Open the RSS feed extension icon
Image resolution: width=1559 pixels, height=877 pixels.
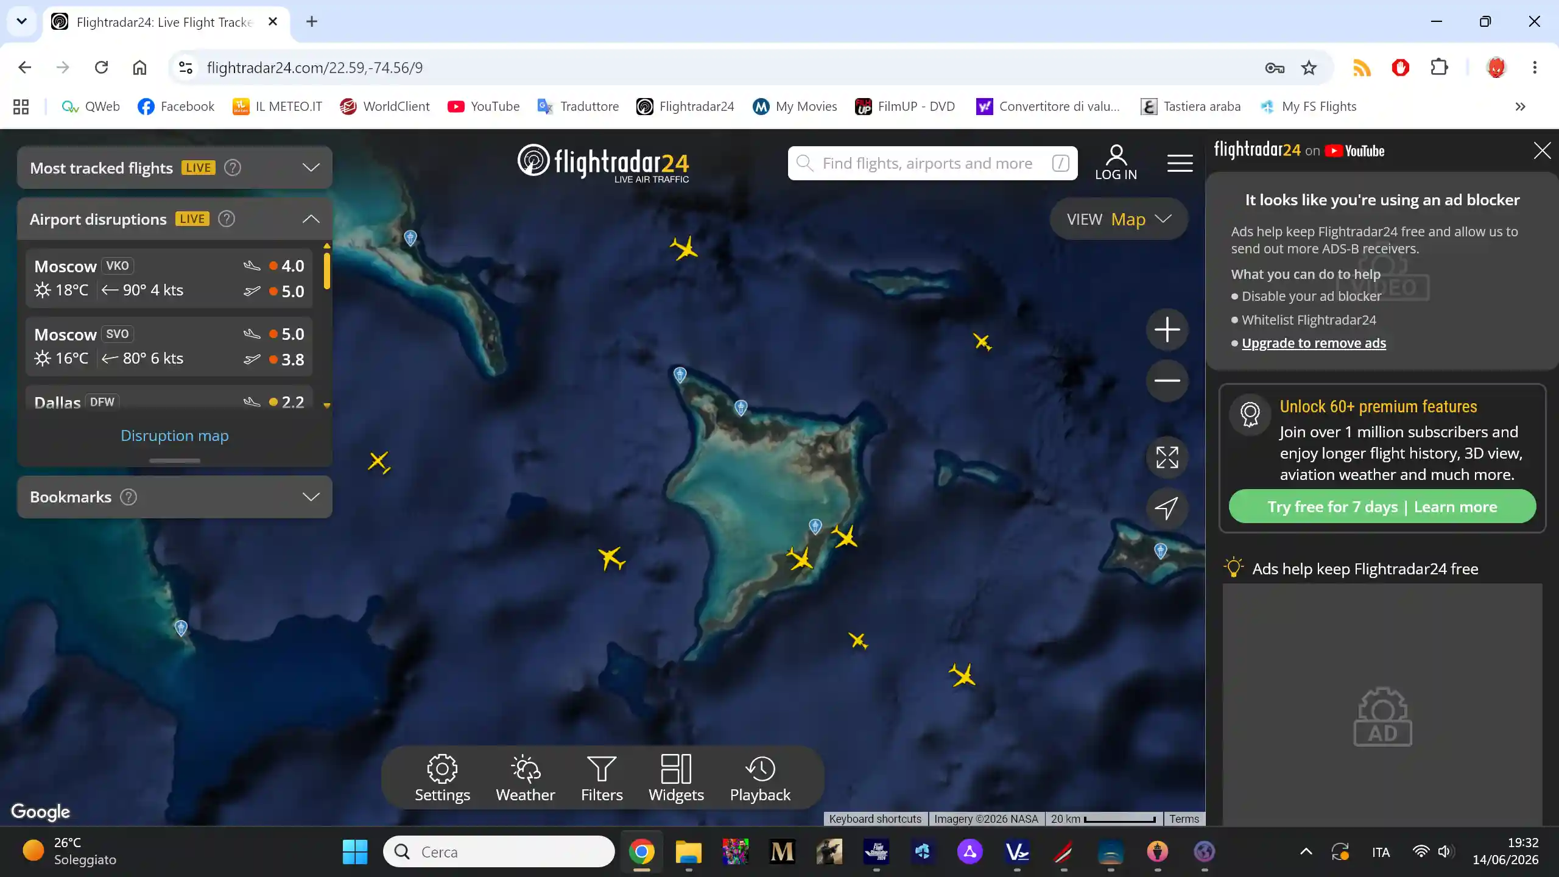(x=1362, y=68)
